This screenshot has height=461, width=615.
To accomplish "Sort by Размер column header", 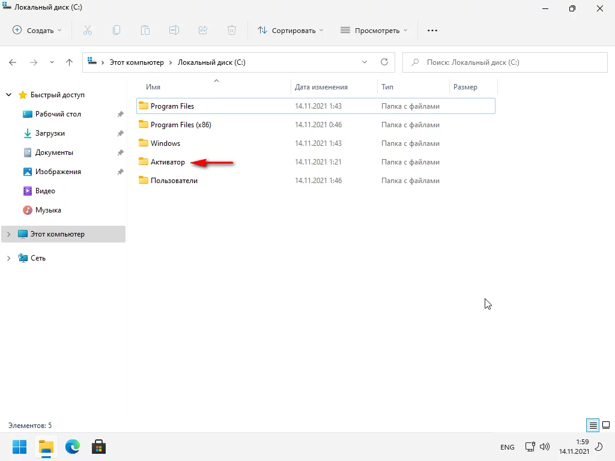I will [465, 87].
